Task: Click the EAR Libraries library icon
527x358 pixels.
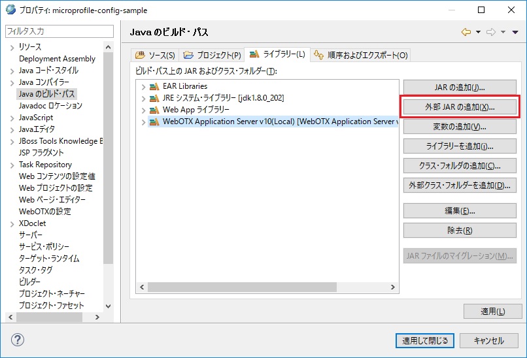Action: 154,86
